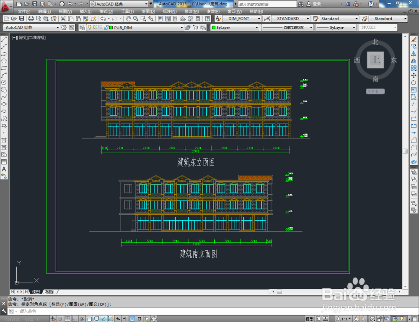Toggle Object Snap in status bar
The height and width of the screenshot is (322, 419).
click(x=89, y=319)
